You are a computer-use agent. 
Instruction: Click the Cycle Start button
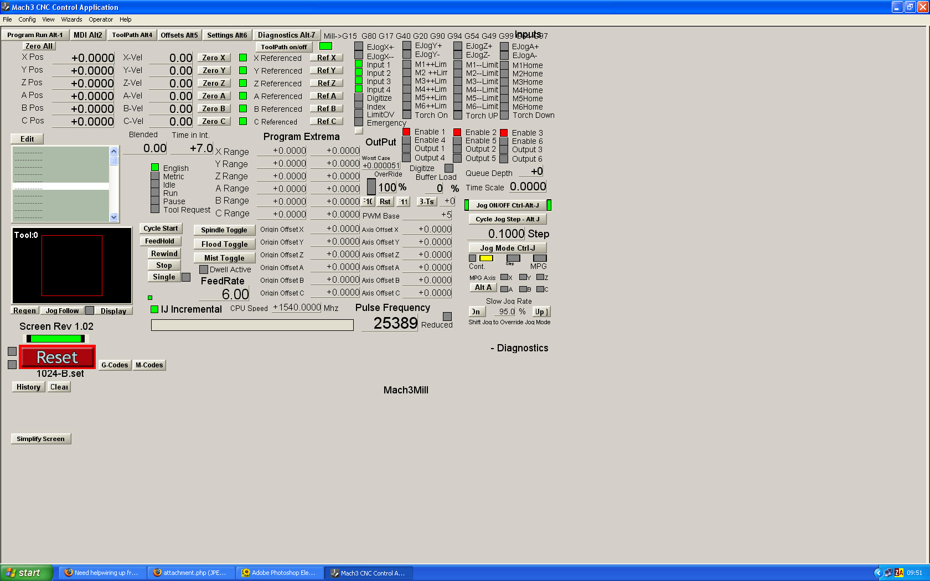coord(161,229)
